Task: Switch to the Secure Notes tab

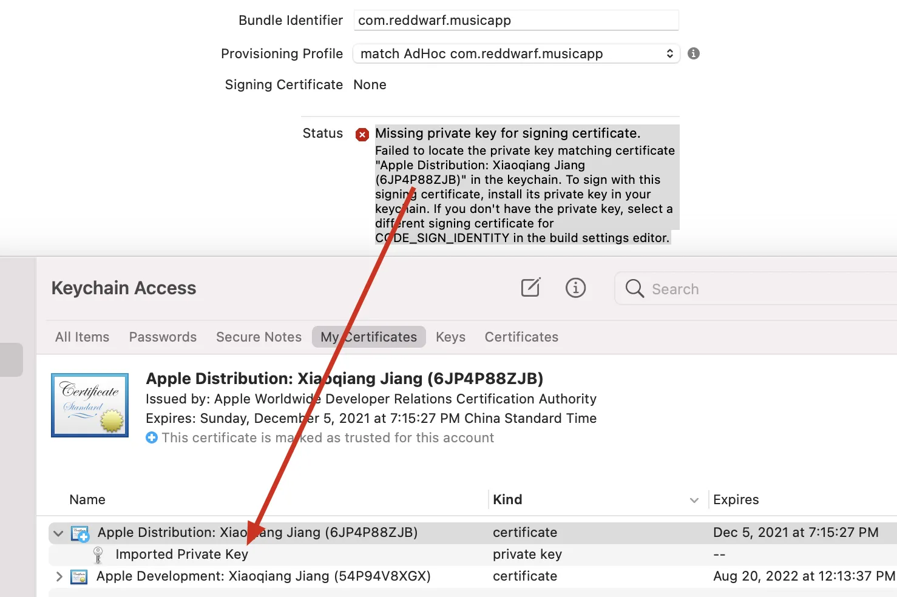Action: click(259, 337)
